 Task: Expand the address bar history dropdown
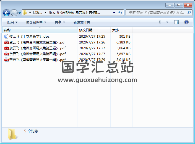click(x=114, y=12)
